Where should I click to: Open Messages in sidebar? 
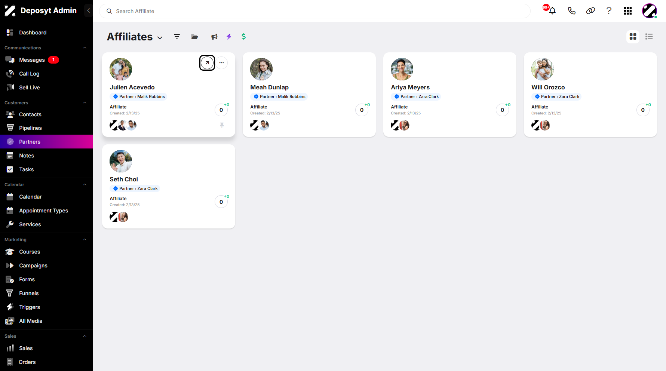(x=46, y=60)
